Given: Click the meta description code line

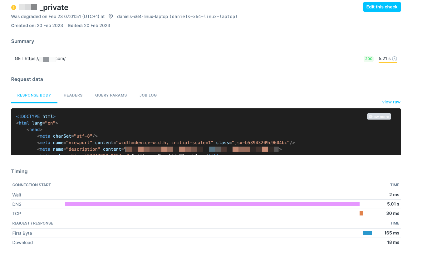Looking at the screenshot, I should pos(160,149).
